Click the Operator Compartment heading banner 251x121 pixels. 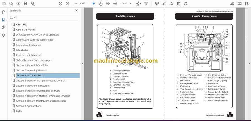tap(204, 16)
